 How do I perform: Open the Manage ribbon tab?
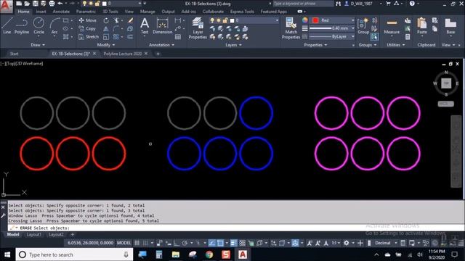[147, 12]
